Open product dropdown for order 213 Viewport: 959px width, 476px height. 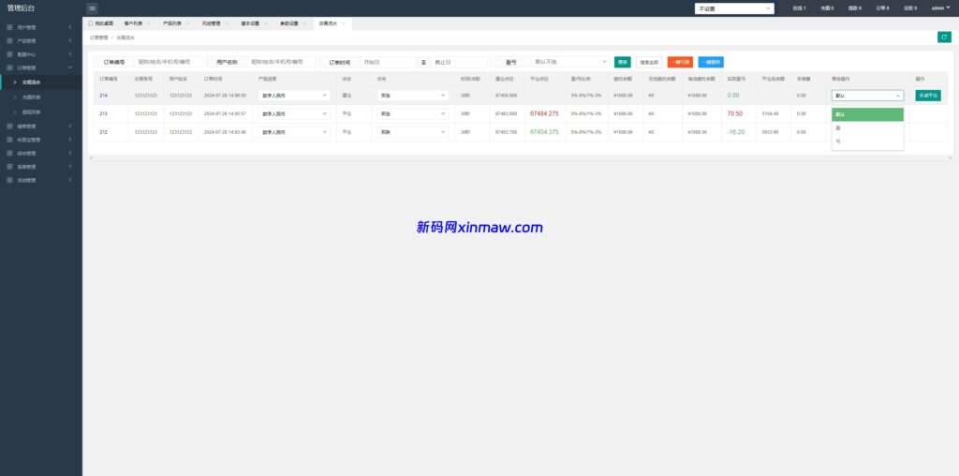pos(294,113)
